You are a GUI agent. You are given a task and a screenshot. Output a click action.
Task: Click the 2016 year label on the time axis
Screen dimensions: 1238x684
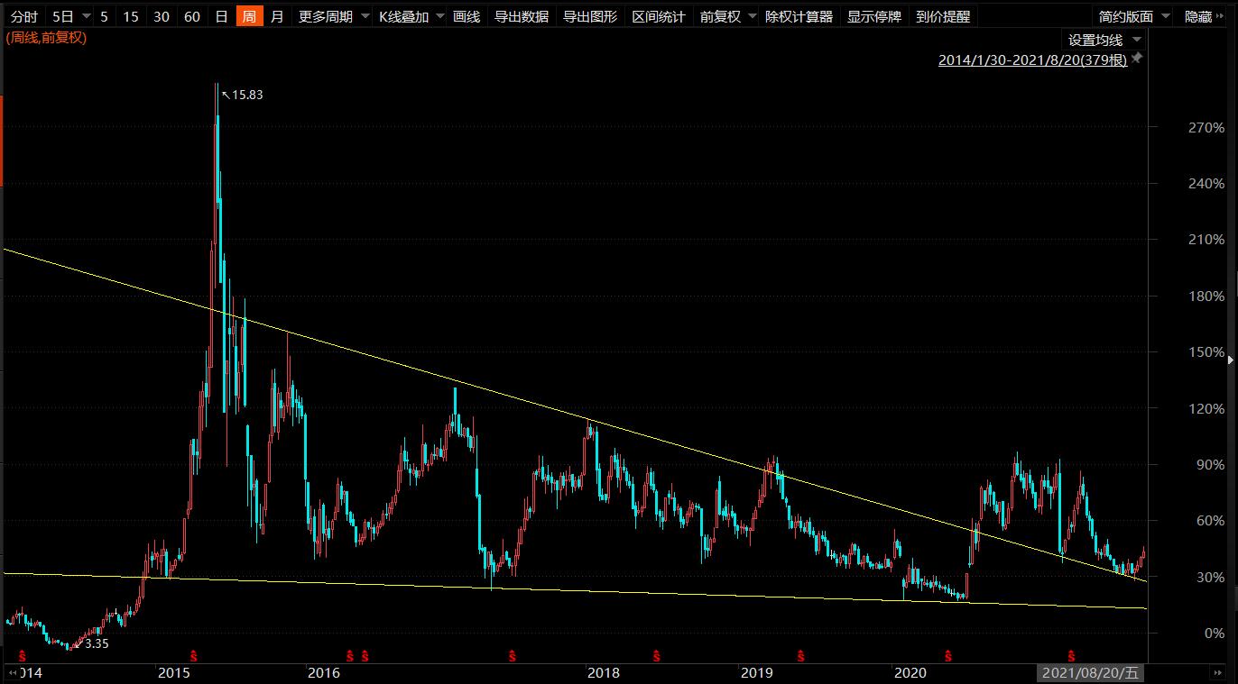click(x=323, y=672)
